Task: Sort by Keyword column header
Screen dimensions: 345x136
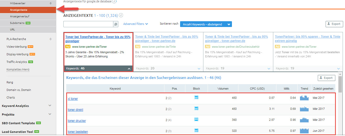Action: pyautogui.click(x=115, y=89)
